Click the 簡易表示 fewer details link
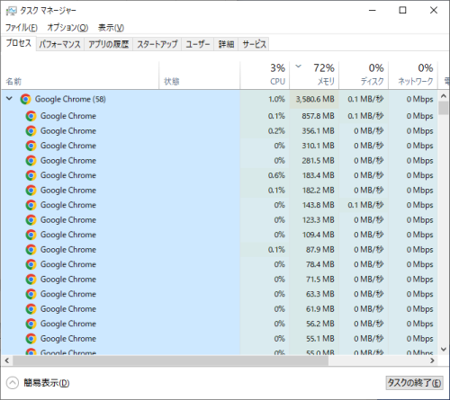 [47, 383]
